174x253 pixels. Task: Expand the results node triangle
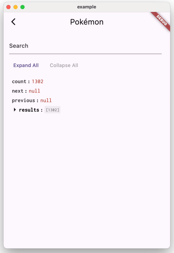(x=15, y=110)
